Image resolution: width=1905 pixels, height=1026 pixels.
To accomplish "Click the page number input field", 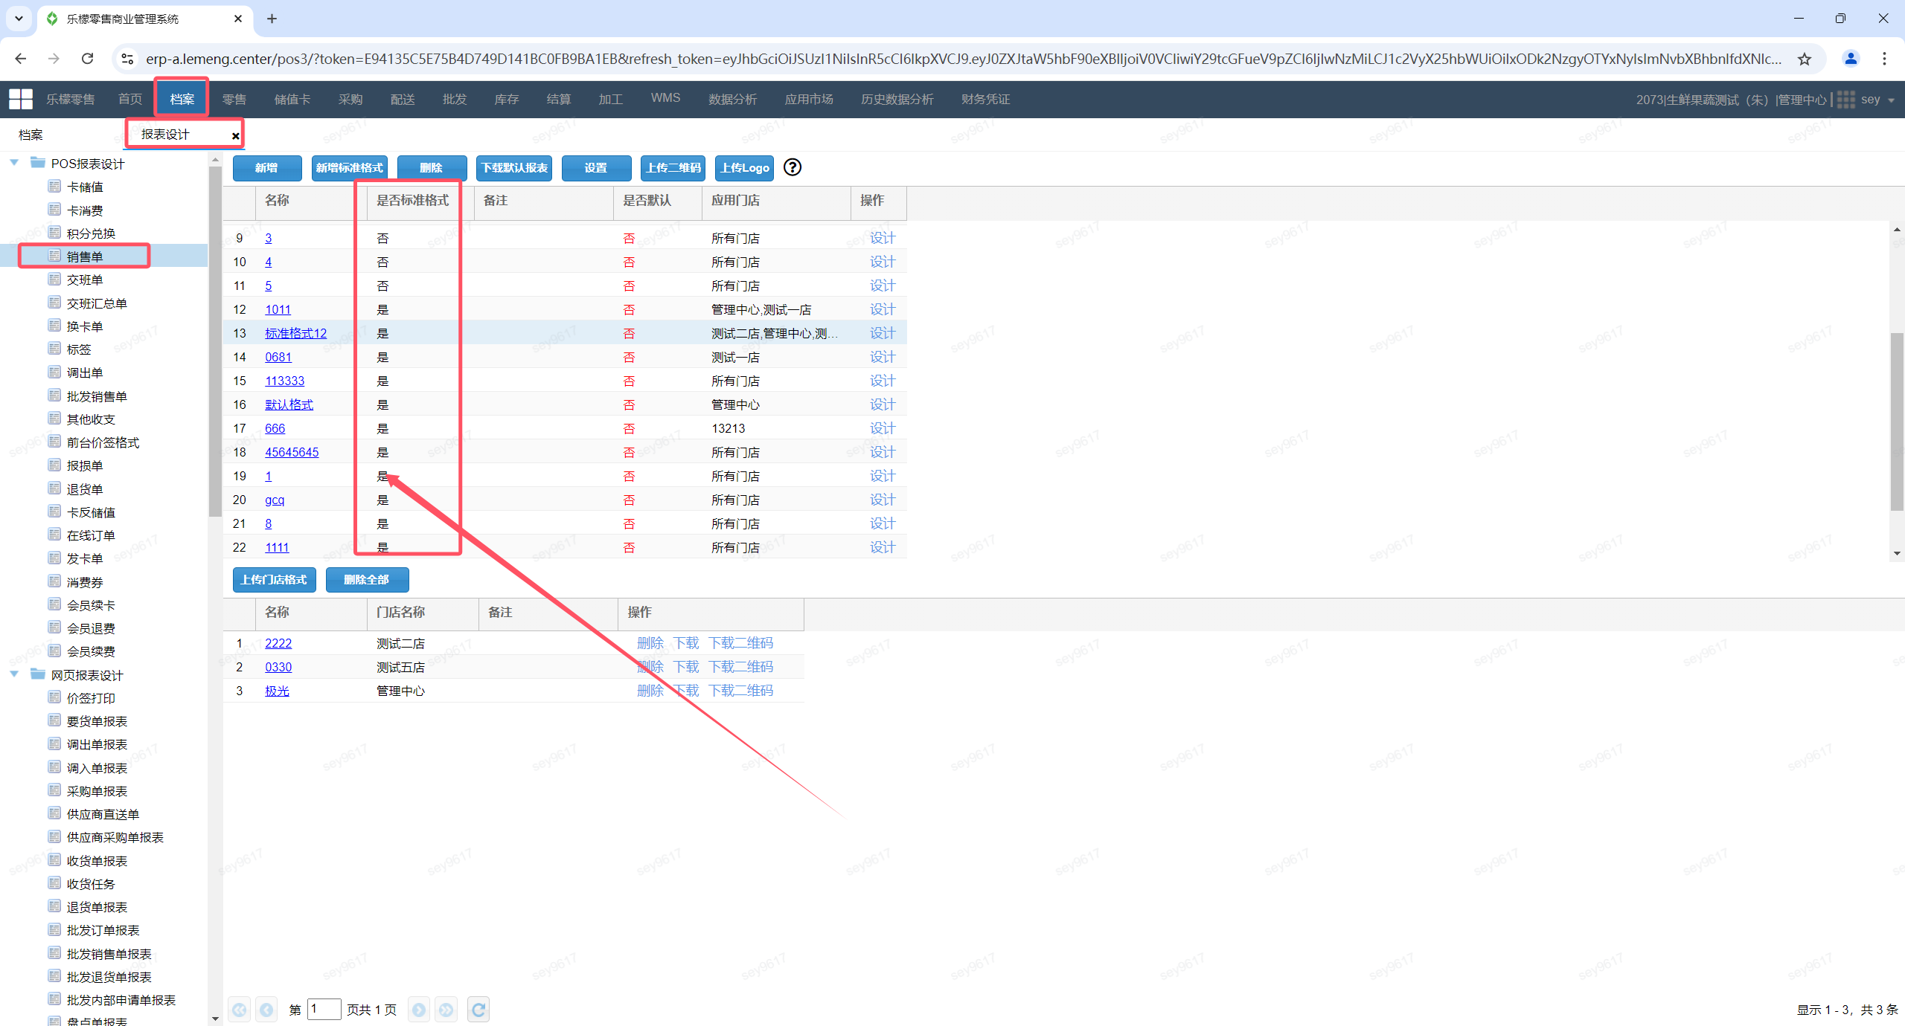I will [324, 1009].
